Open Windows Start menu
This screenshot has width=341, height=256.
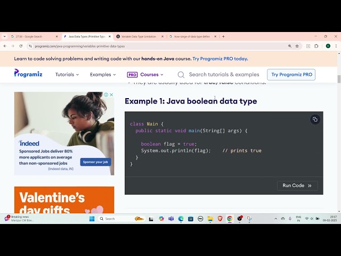pos(92,219)
